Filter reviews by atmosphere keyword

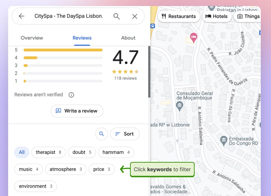click(x=66, y=169)
